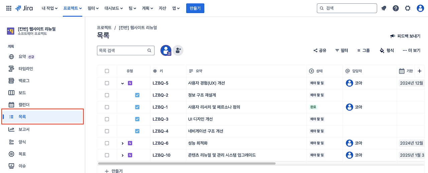Click the megaphone 피드백 보내기 icon

point(393,36)
